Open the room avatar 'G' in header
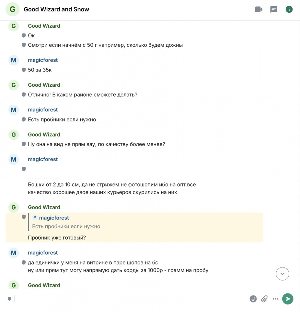 tap(13, 9)
